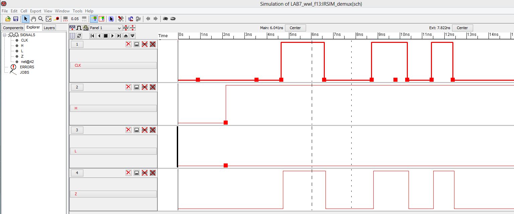
Task: Close waveform panel 1 with red X
Action: tap(129, 44)
